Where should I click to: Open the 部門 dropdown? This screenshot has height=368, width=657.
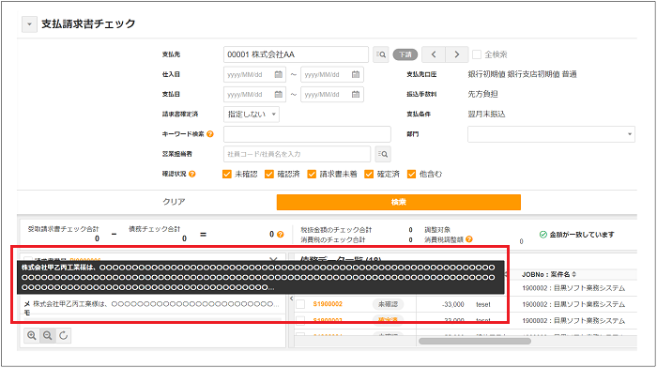click(551, 134)
